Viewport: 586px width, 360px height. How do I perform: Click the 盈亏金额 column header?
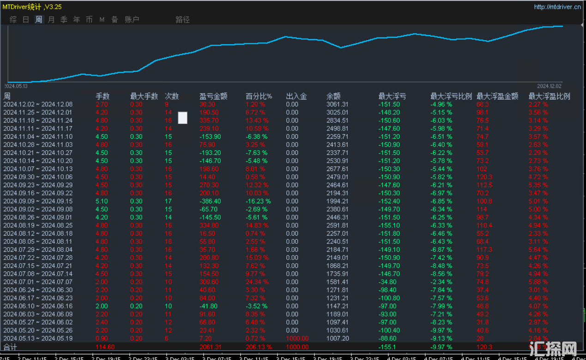coord(213,96)
